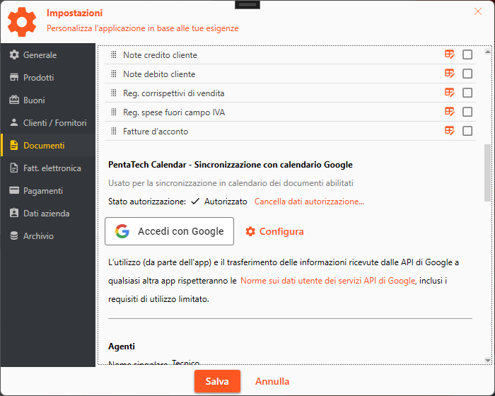Viewport: 495px width, 396px height.
Task: Open the Prodotti settings section
Action: tap(48, 77)
